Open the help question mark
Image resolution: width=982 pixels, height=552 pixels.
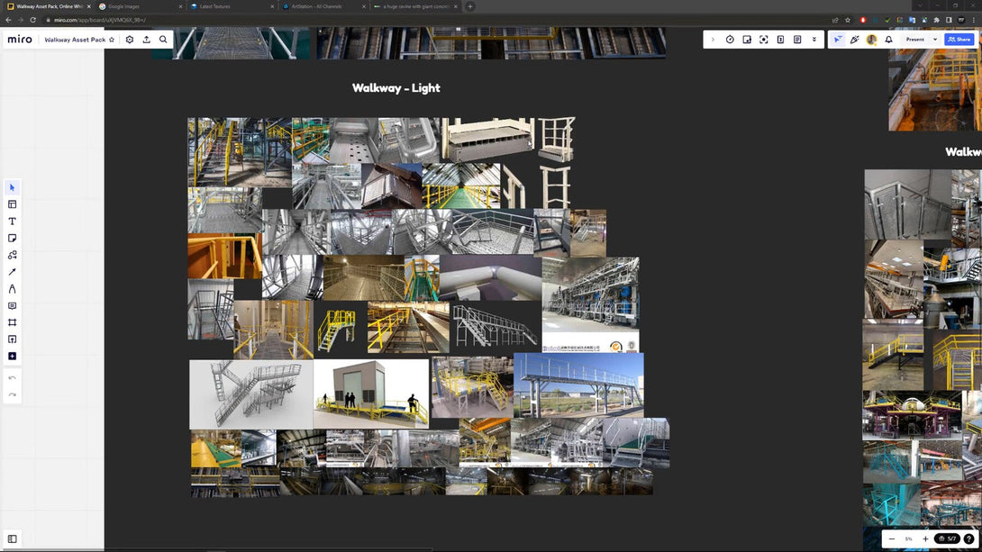point(968,538)
